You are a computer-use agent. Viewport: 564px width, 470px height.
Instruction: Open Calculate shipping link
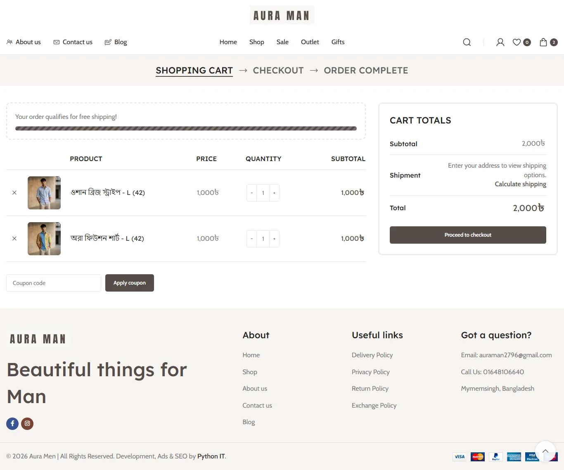(520, 184)
